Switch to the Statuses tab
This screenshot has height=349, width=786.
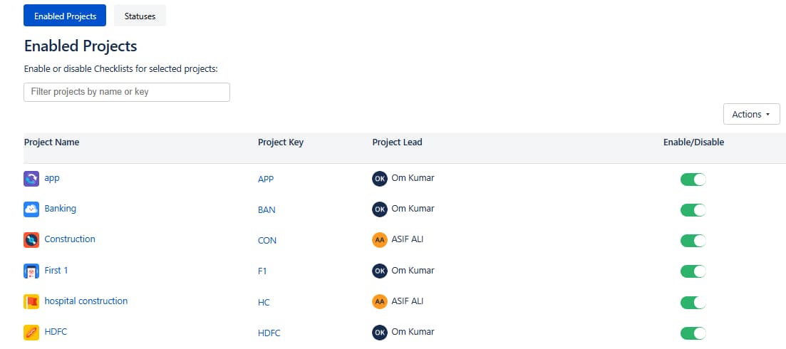[140, 16]
